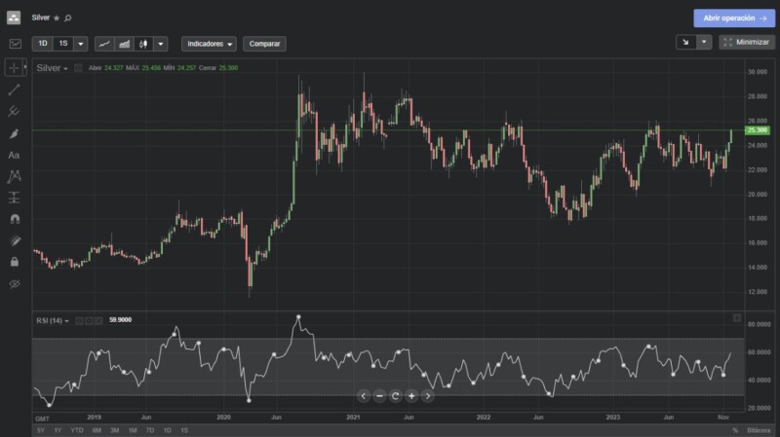The width and height of the screenshot is (780, 437).
Task: Hide all drawings with eye icon
Action: (15, 284)
